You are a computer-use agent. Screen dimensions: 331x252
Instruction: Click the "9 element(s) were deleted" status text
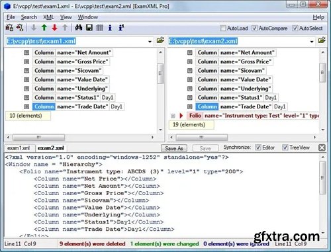pos(92,244)
